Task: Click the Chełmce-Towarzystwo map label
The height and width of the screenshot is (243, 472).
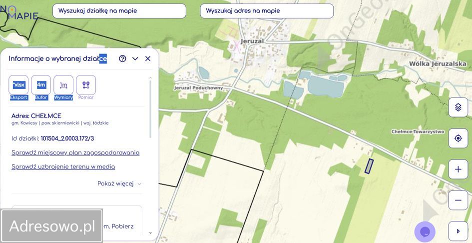Action: coord(418,132)
